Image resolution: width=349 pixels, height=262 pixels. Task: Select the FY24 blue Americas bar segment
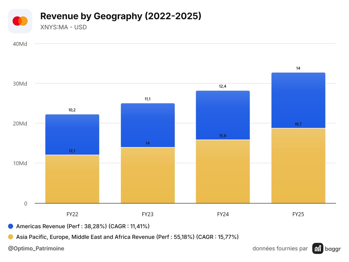(223, 115)
